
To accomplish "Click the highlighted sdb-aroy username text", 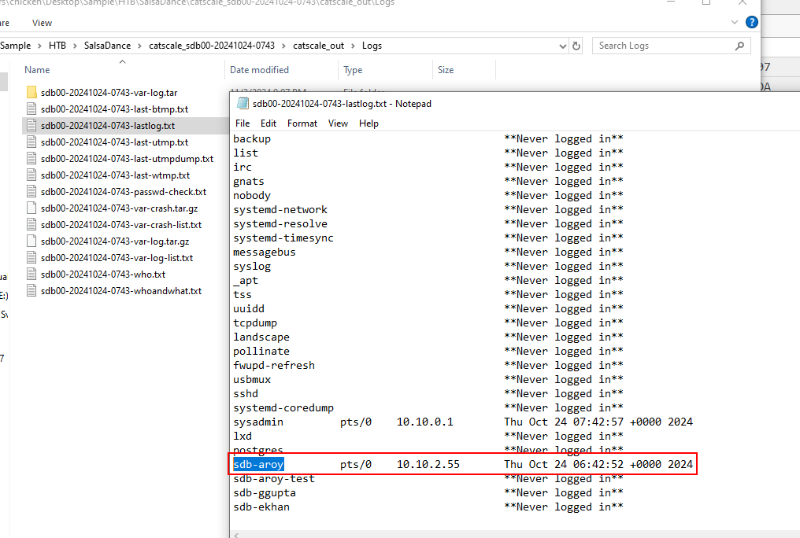I will pos(258,464).
